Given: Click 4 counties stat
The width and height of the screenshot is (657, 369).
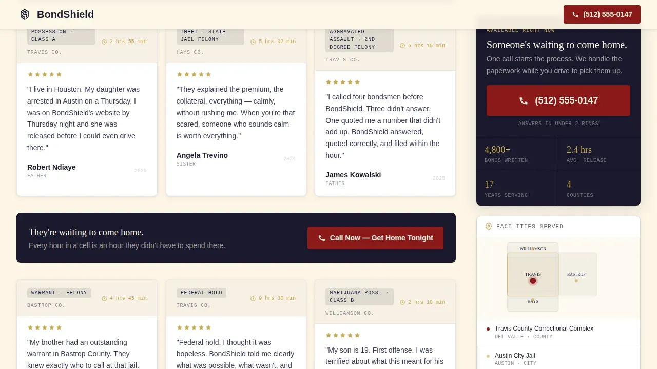Looking at the screenshot, I should point(600,189).
